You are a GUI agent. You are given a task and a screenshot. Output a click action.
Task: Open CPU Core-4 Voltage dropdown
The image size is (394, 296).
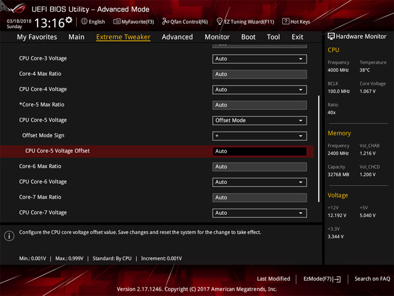tap(259, 89)
